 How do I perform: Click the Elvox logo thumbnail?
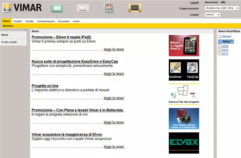[184, 143]
